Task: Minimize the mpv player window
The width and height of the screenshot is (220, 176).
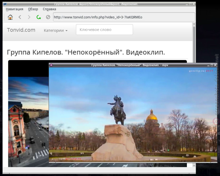Action: pyautogui.click(x=208, y=65)
